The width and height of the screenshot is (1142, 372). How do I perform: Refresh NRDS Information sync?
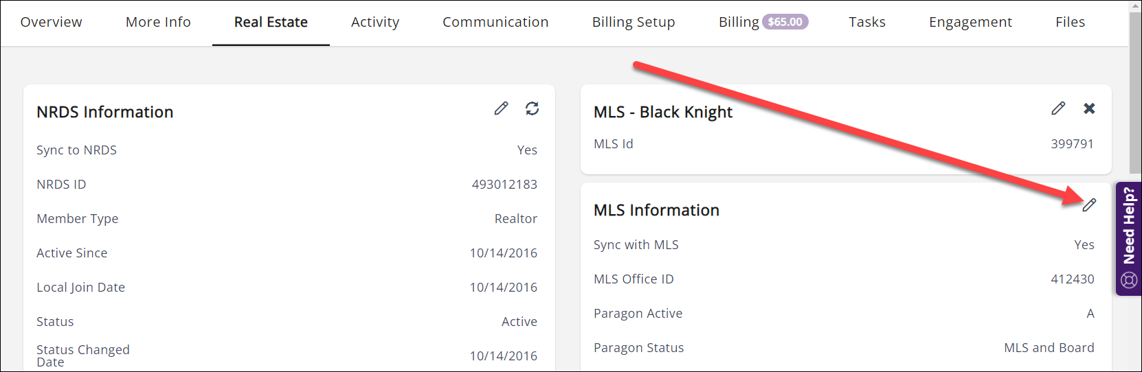coord(533,108)
